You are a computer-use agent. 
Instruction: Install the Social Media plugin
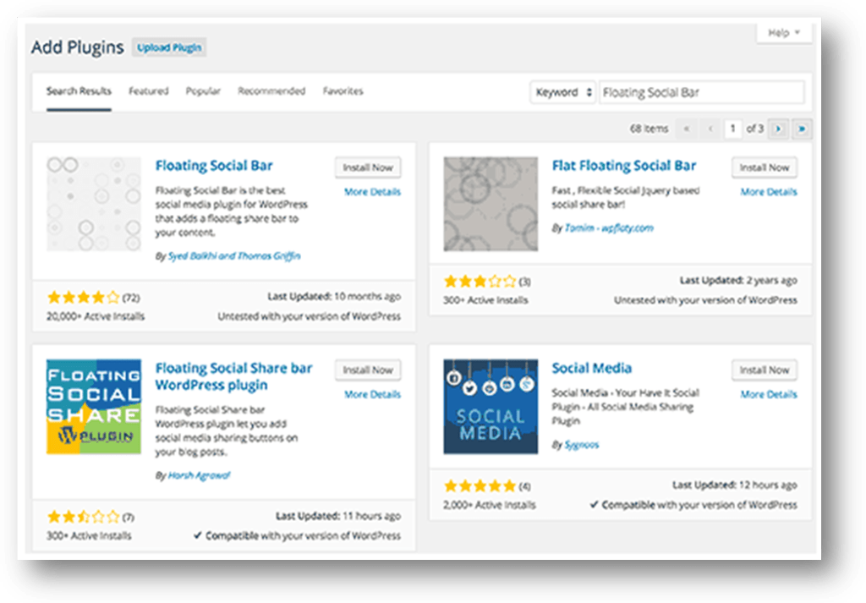(x=765, y=370)
